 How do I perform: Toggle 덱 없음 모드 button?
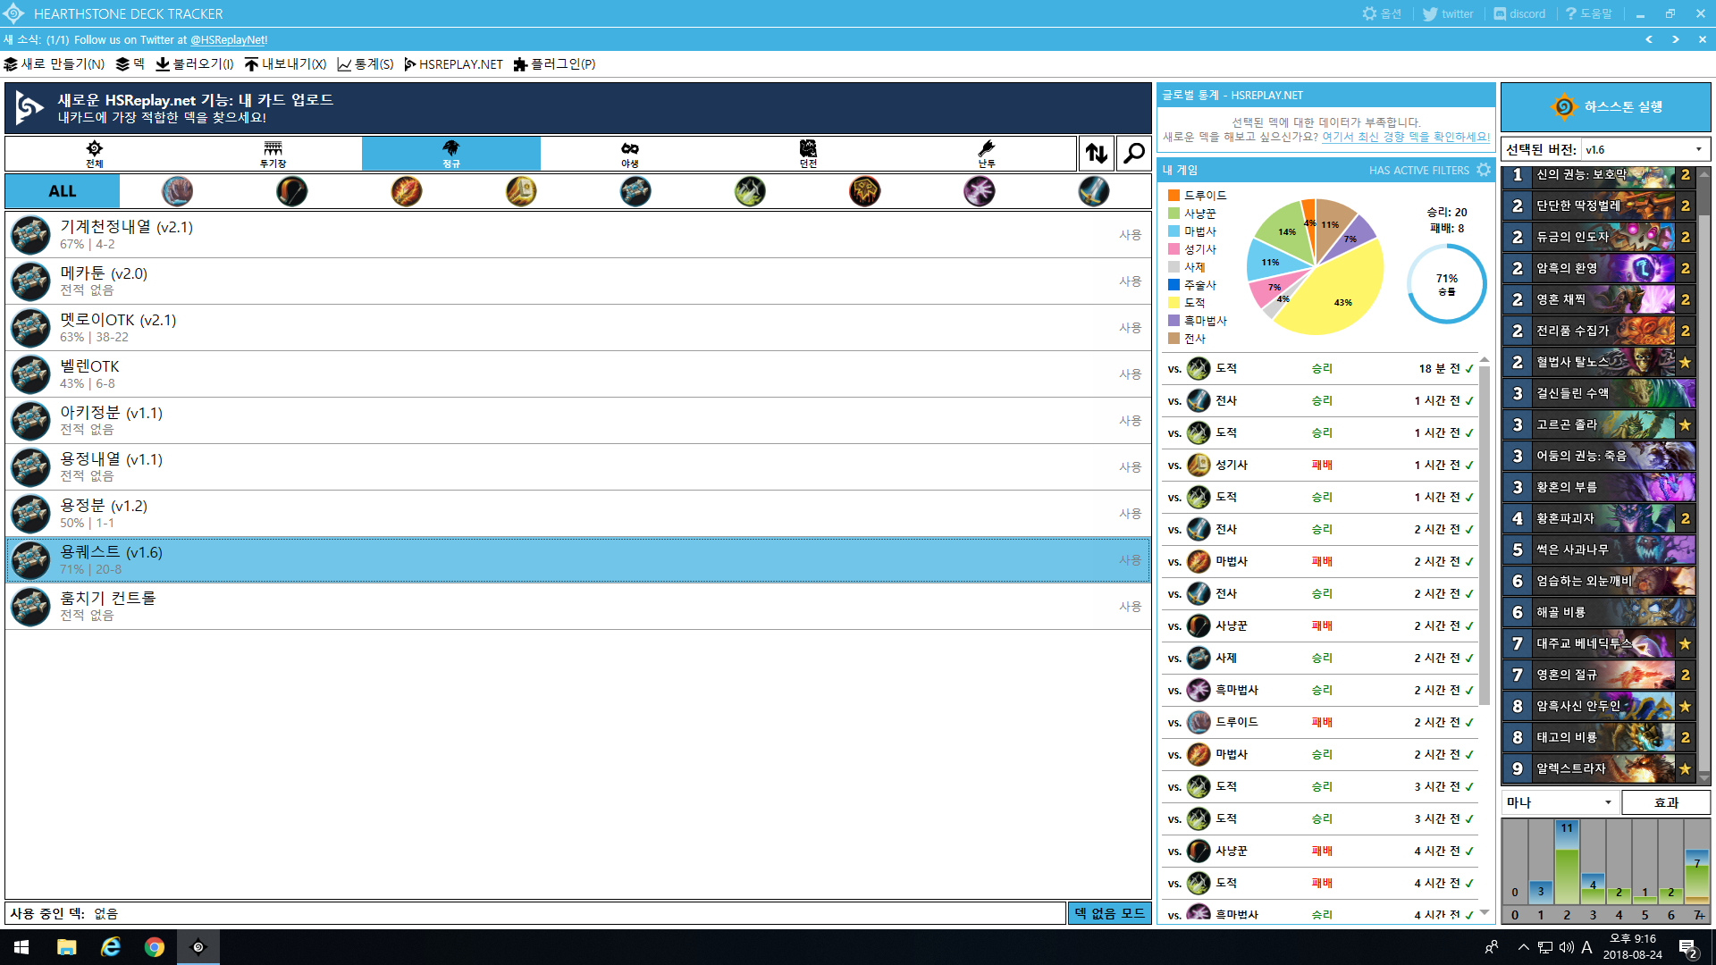coord(1109,913)
